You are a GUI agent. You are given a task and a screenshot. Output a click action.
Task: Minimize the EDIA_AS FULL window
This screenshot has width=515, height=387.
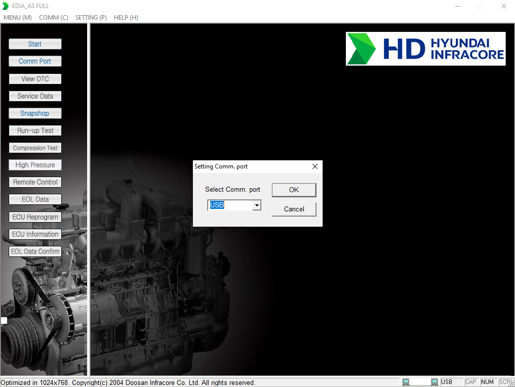point(457,6)
